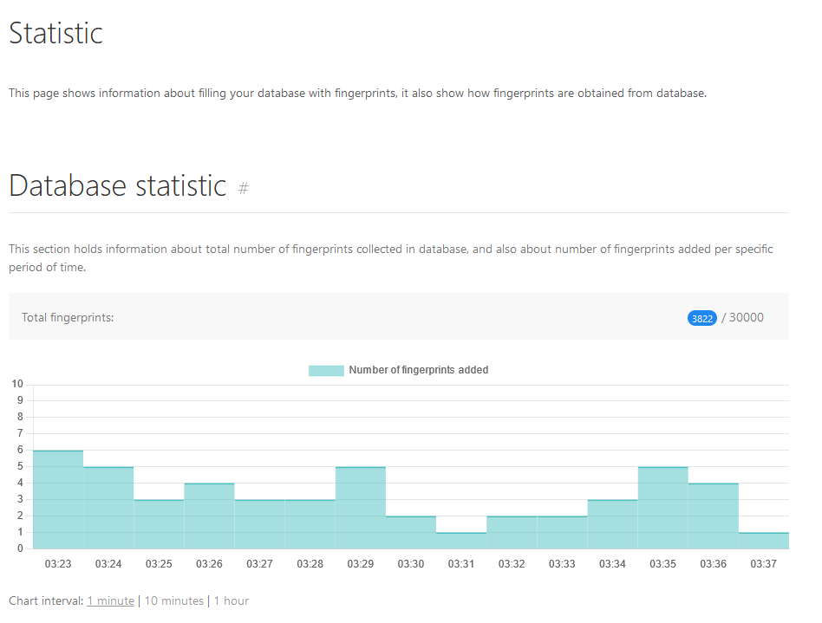
Task: Set chart interval to 10 minutes
Action: pyautogui.click(x=173, y=600)
